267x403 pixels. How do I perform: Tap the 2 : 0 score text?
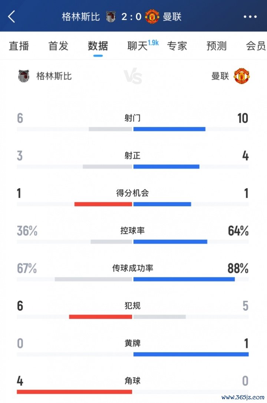coord(131,17)
